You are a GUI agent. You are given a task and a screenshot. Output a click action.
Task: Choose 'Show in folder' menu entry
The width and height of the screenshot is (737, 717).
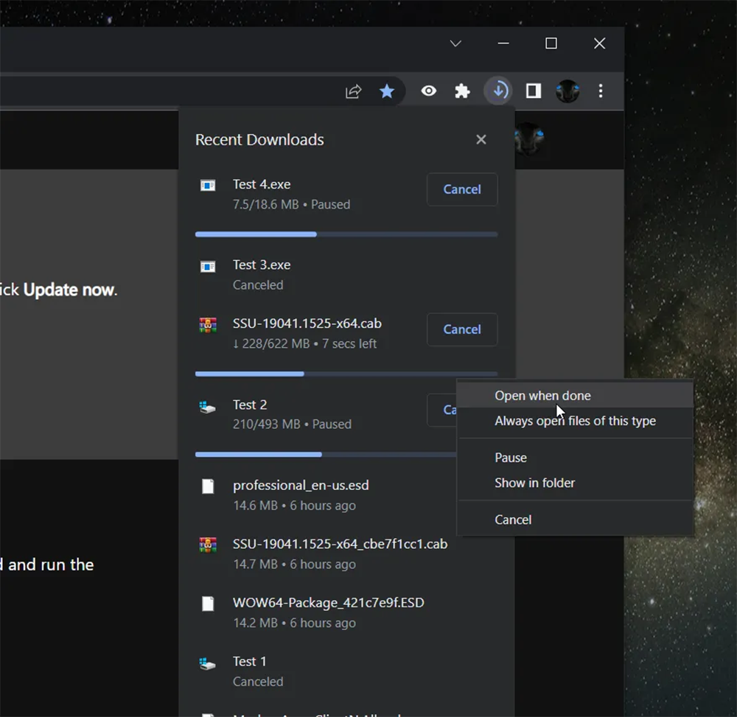tap(534, 483)
